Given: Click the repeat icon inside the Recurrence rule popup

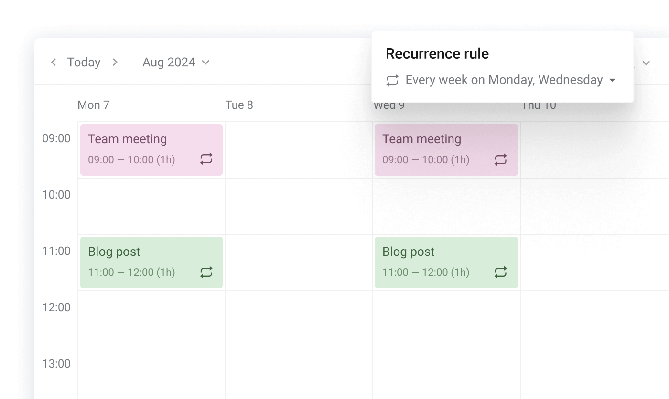Looking at the screenshot, I should 392,80.
